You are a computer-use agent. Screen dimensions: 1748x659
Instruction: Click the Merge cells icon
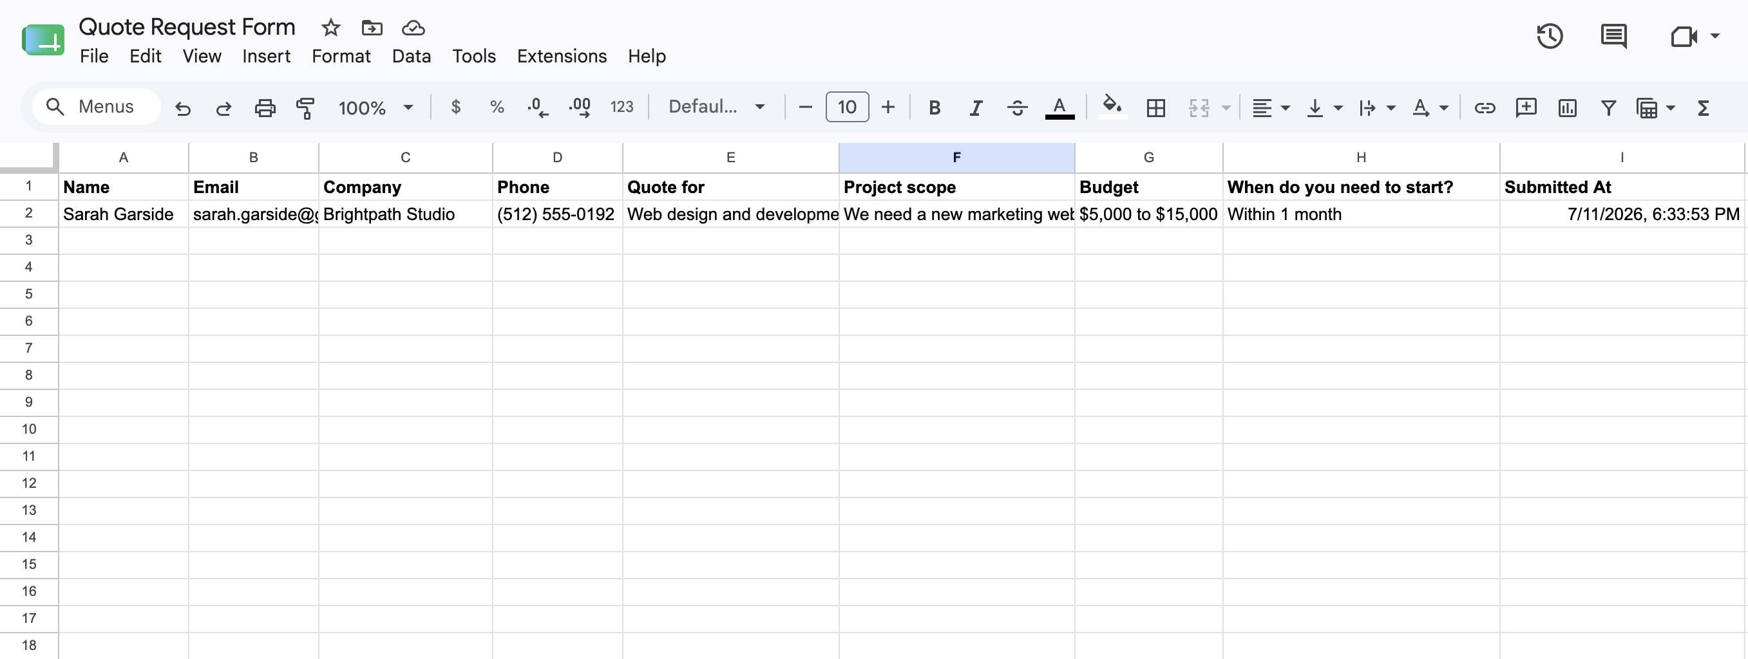click(x=1199, y=108)
